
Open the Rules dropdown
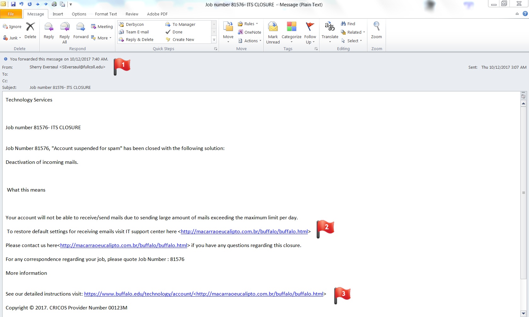[x=248, y=24]
